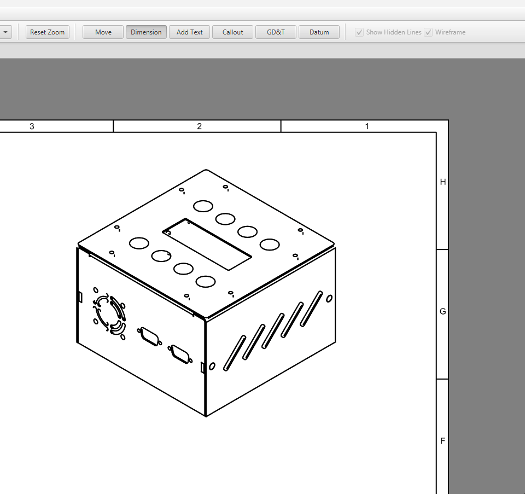The width and height of the screenshot is (525, 494).
Task: Choose the Add Text tool
Action: [x=189, y=32]
